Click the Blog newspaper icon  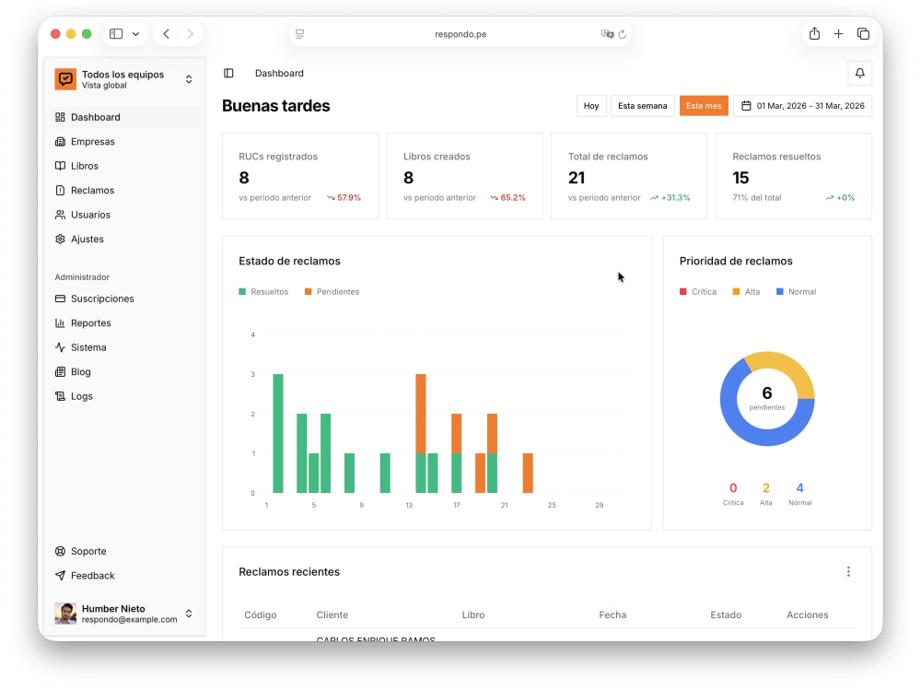click(60, 372)
